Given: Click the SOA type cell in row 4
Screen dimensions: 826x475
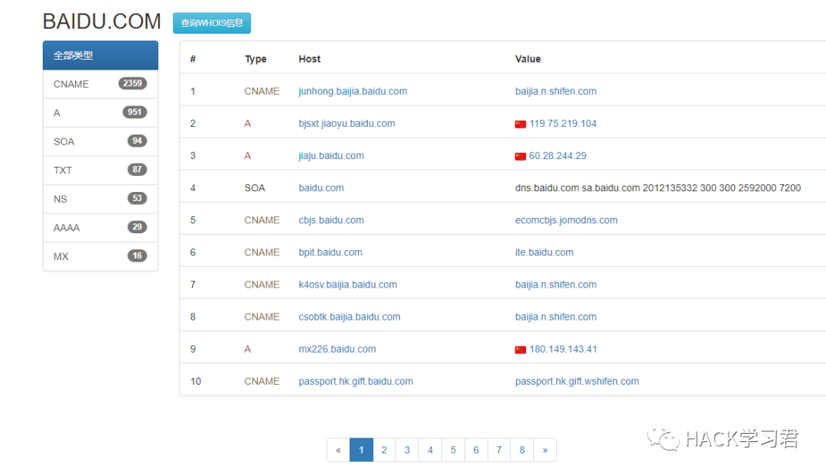Looking at the screenshot, I should [255, 188].
